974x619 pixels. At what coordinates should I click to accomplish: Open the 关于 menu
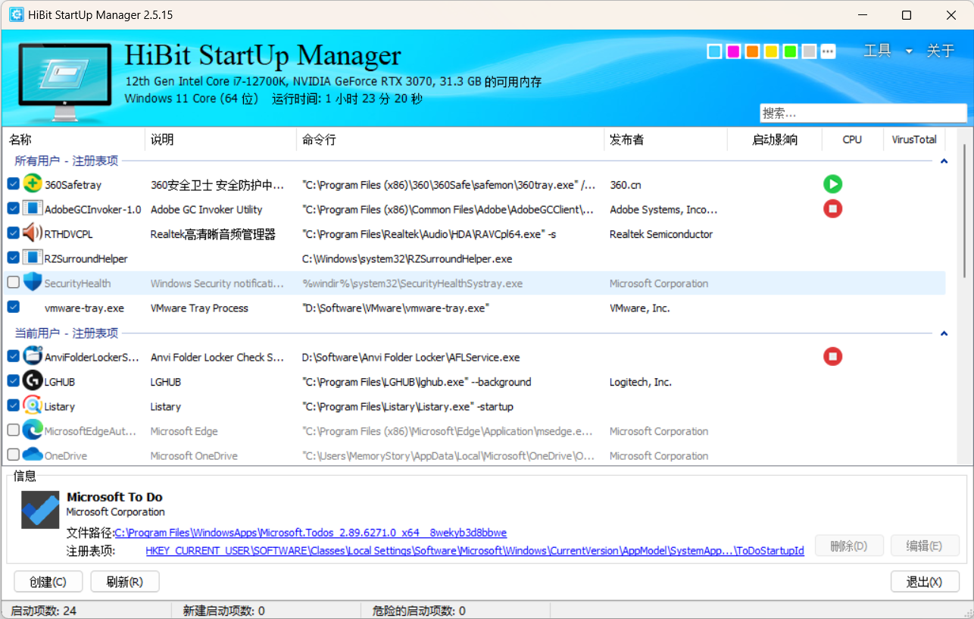click(x=940, y=51)
